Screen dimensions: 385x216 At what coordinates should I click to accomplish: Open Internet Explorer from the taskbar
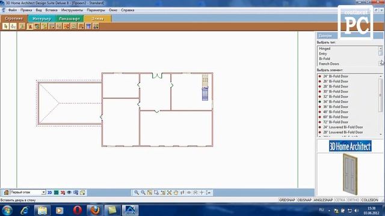point(25,211)
